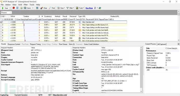Sort by the Received column header
This screenshot has width=180, height=96.
coord(73,16)
